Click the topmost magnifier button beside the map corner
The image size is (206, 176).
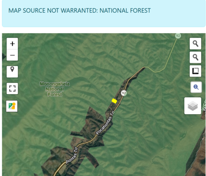195,44
